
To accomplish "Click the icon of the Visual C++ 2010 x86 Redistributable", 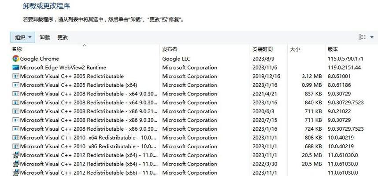I will click(x=16, y=146).
